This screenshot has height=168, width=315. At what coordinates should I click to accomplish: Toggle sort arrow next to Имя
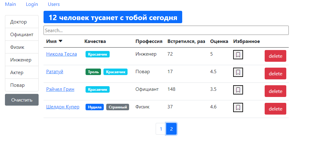click(61, 41)
